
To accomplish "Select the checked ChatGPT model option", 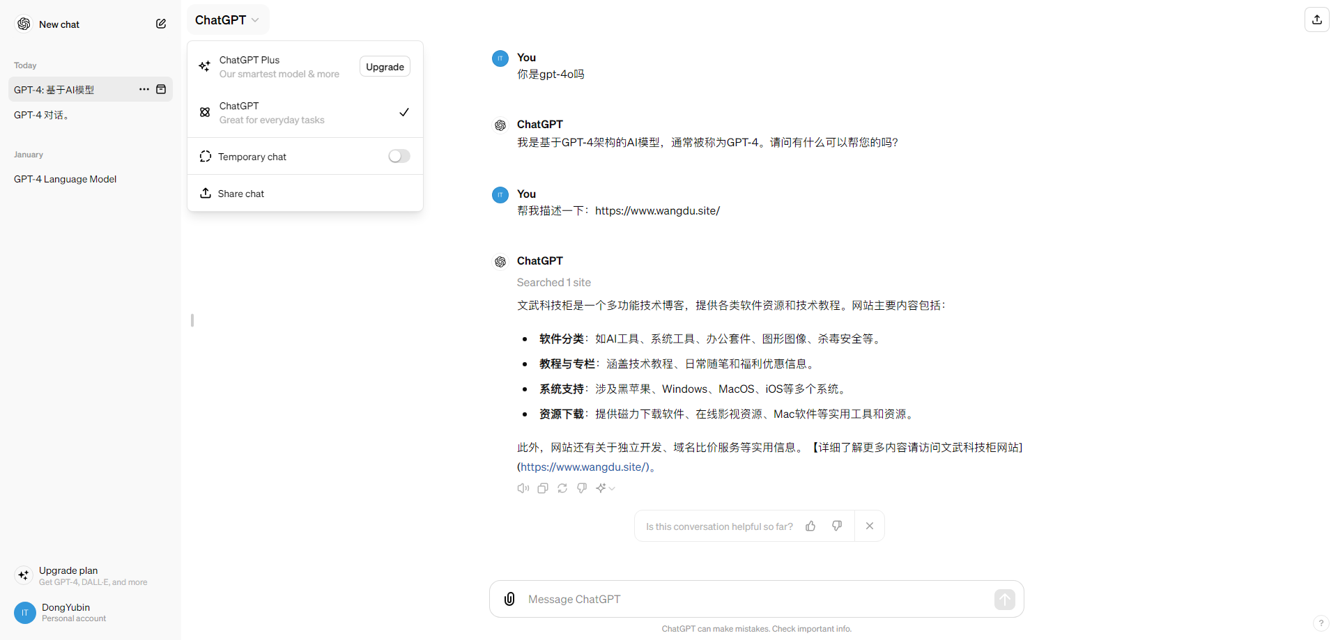I will (x=305, y=112).
